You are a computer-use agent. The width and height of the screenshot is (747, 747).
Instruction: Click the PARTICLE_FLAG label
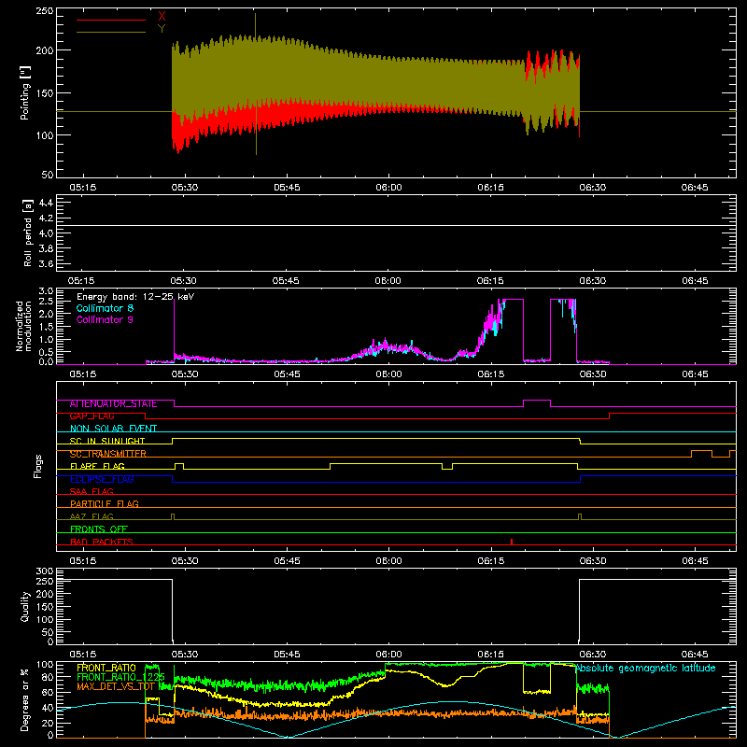pyautogui.click(x=105, y=504)
